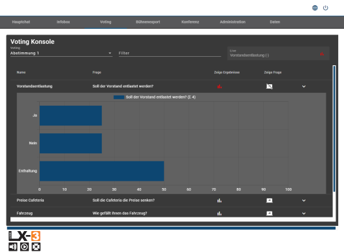This screenshot has width=344, height=252.
Task: Click the power logout icon
Action: tap(325, 8)
